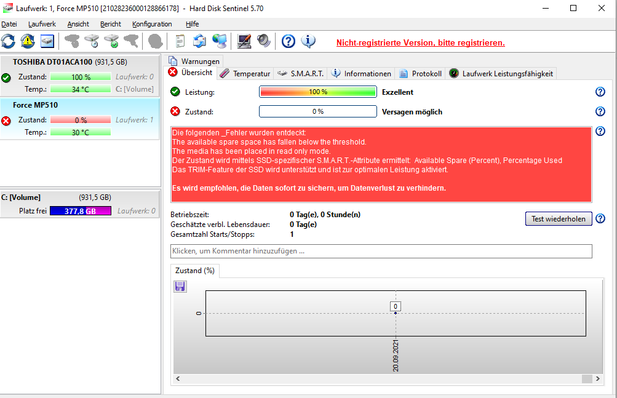
Task: Click the info bubble about toolbar icon
Action: tap(308, 41)
